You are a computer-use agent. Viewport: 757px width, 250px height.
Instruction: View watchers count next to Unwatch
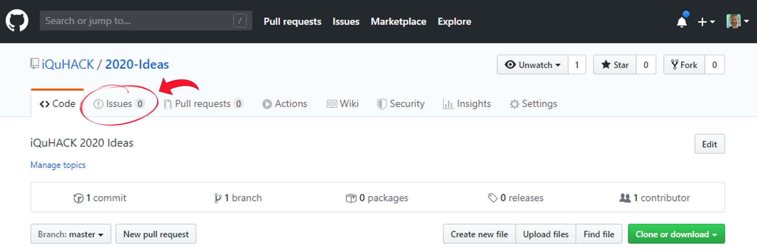[577, 65]
